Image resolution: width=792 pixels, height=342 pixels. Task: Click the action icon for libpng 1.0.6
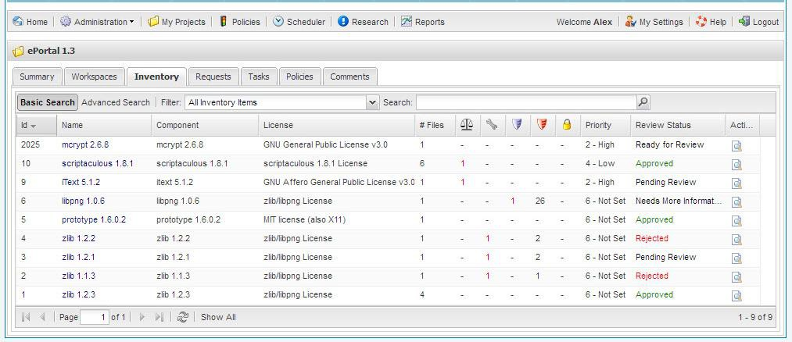tap(736, 201)
